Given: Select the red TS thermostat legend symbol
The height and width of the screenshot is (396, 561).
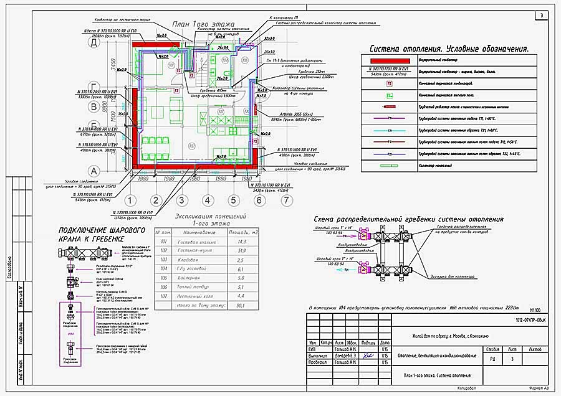Looking at the screenshot, I should [x=389, y=83].
